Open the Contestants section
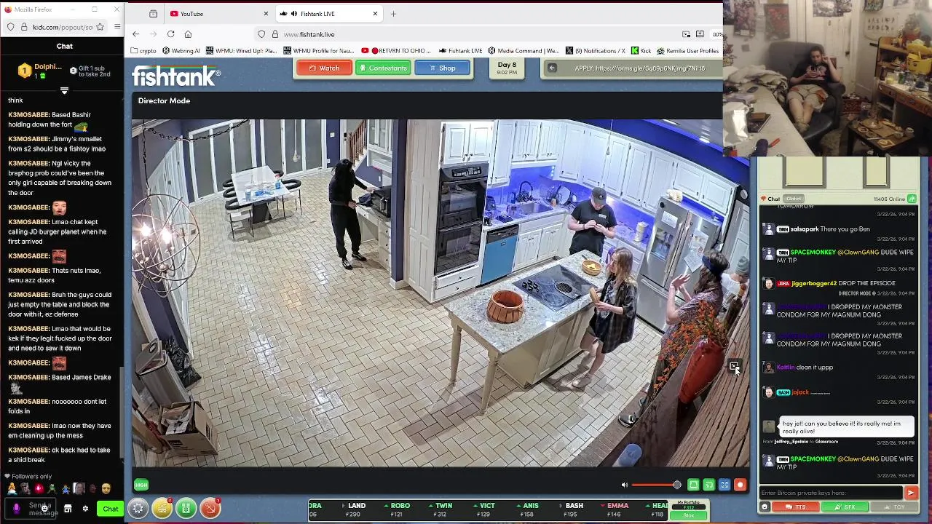The image size is (932, 524). [x=383, y=68]
